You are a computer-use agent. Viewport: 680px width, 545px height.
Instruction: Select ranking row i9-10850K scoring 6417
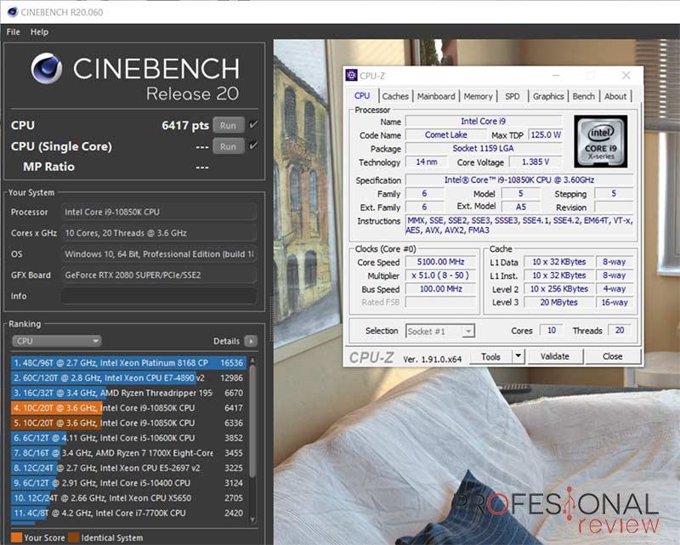129,408
